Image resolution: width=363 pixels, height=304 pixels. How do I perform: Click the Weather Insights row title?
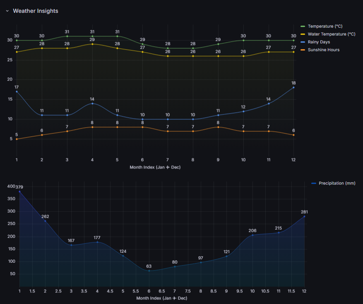[36, 11]
